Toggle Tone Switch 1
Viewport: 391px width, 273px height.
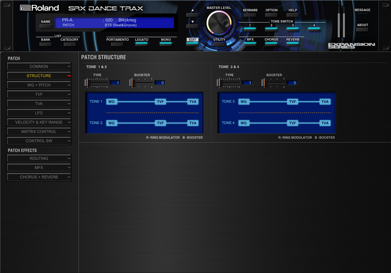[x=250, y=28]
